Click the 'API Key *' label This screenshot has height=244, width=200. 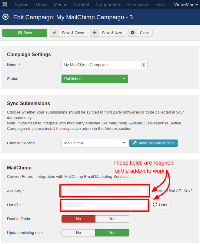point(15,191)
